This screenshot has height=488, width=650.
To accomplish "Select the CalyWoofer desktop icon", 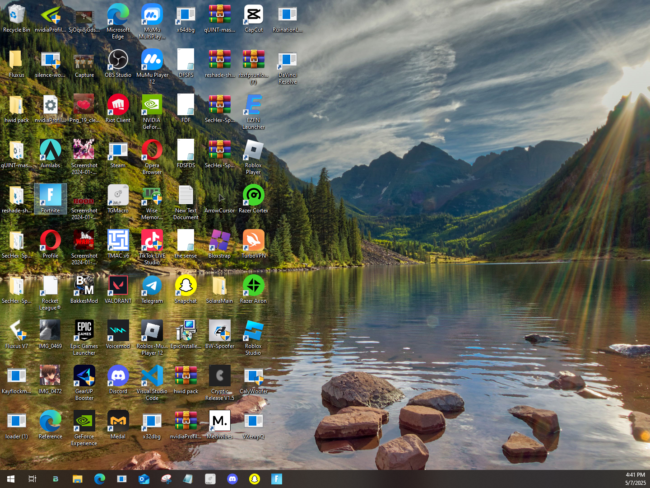I will pos(254,380).
